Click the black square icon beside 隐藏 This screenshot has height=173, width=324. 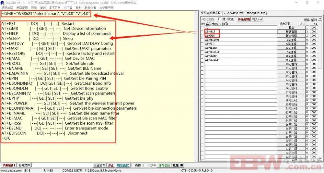[182, 165]
